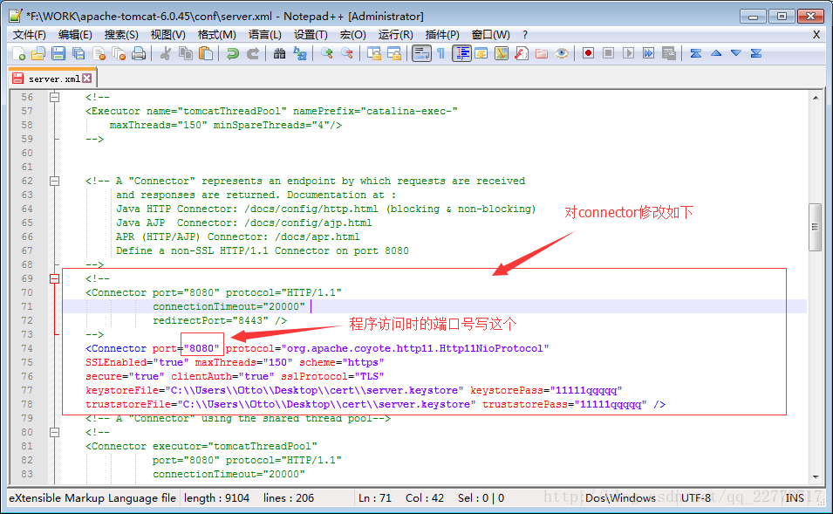The image size is (833, 514).
Task: Run macro multiple times
Action: 649,54
